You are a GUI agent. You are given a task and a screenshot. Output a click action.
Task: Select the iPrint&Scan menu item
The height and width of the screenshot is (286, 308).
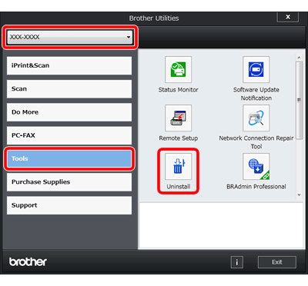coord(69,65)
